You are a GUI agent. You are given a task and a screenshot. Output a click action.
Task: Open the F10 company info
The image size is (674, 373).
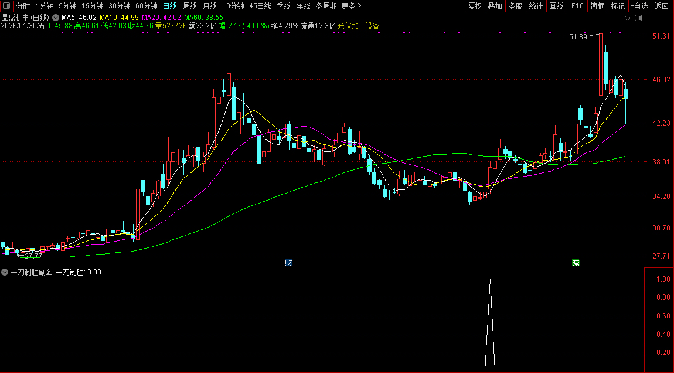(x=577, y=6)
